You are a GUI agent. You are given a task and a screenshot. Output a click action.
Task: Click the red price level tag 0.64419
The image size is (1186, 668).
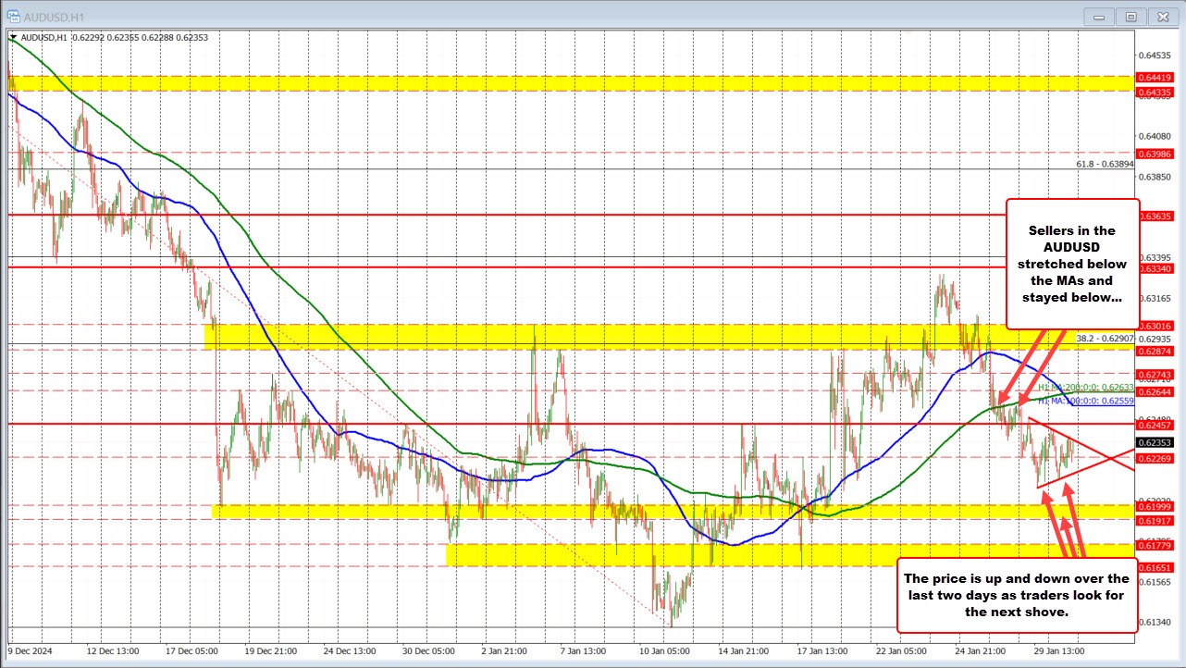tap(1153, 78)
